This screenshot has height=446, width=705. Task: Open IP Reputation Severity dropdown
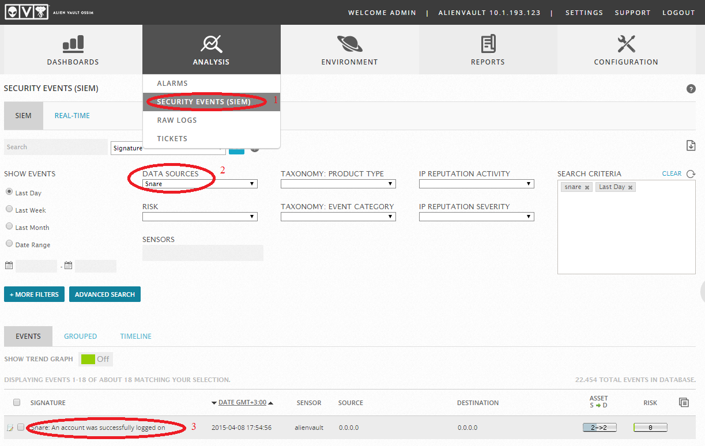[x=476, y=217]
